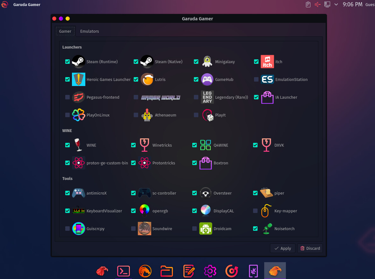Click the PlayOnLinux clover icon
The image size is (375, 279).
(x=78, y=115)
